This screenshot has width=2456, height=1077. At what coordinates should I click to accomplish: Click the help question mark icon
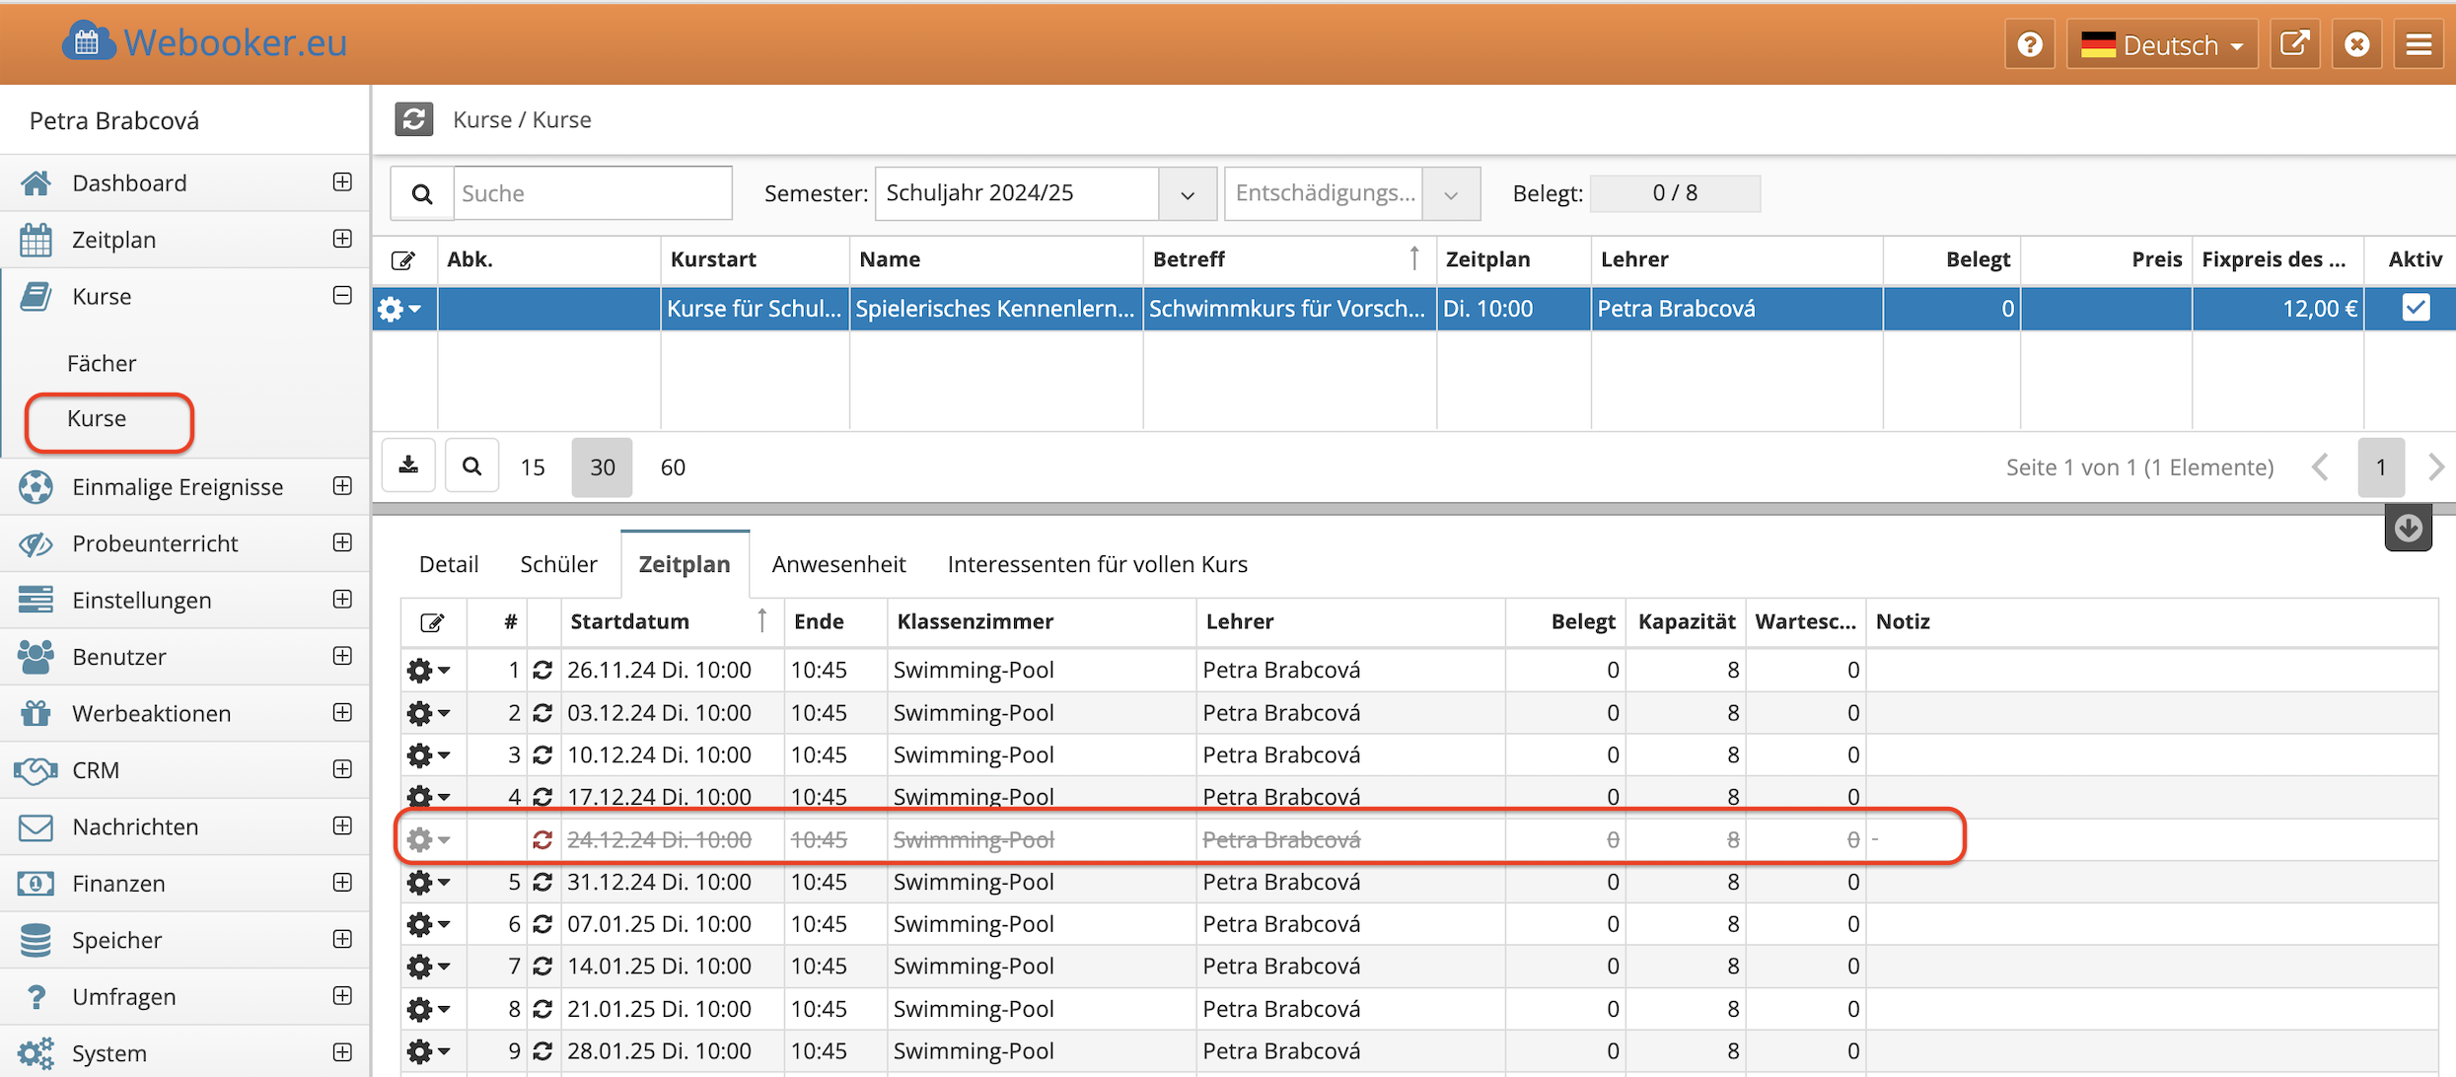[2029, 44]
